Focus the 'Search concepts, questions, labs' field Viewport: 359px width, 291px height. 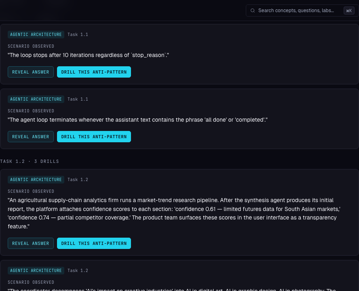click(x=302, y=11)
